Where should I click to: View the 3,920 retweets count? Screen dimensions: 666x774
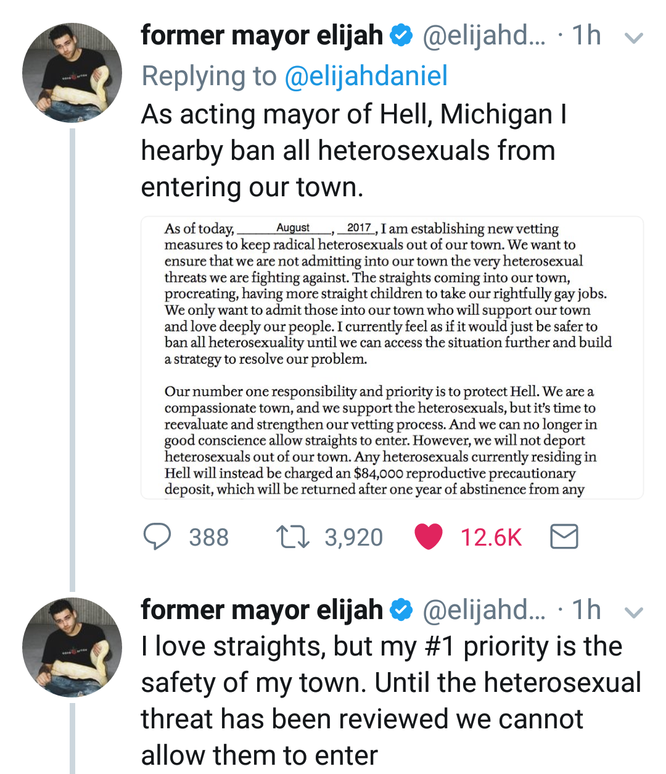353,538
